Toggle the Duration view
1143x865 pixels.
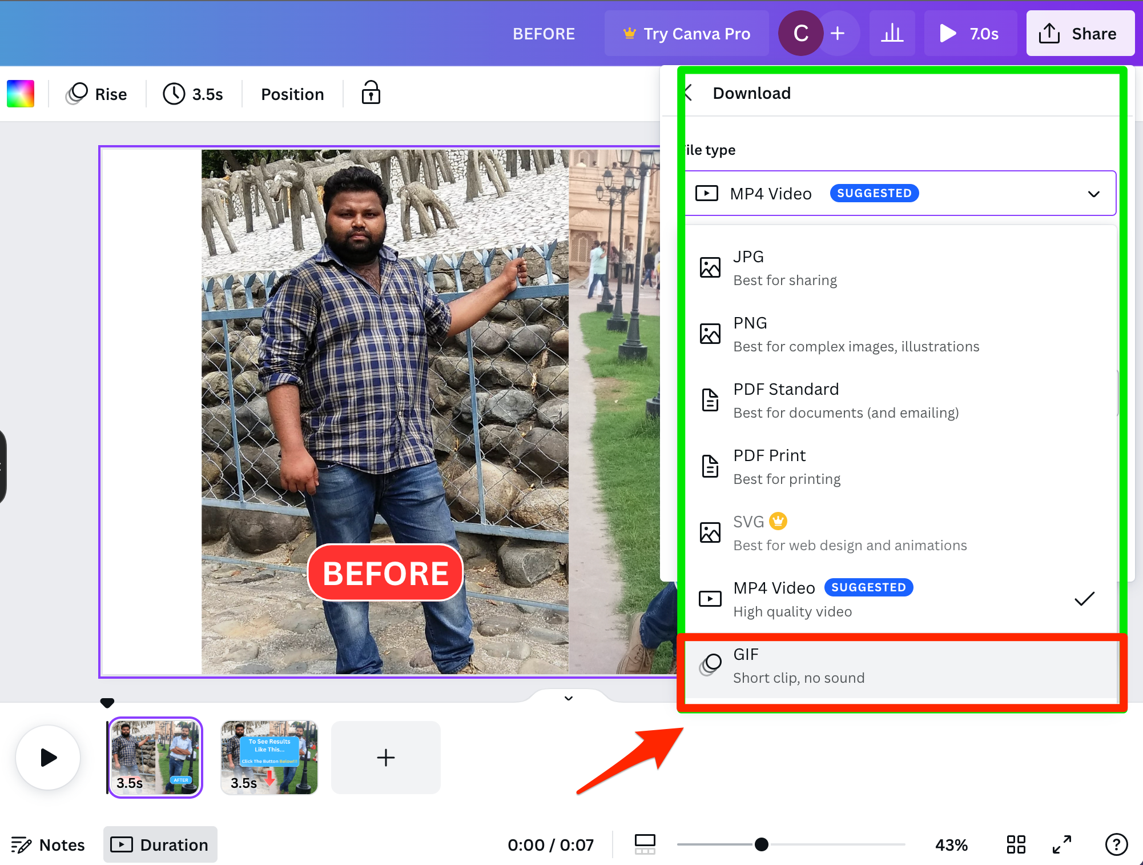[160, 844]
